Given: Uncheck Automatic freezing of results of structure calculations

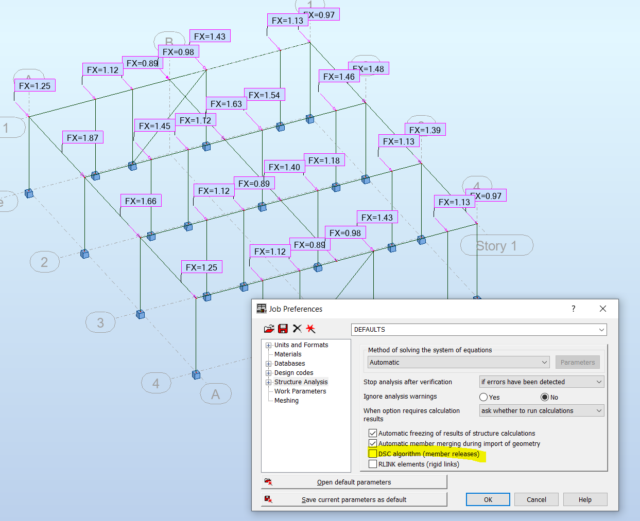Looking at the screenshot, I should tap(373, 433).
